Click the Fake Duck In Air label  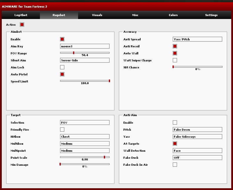tap(136, 165)
